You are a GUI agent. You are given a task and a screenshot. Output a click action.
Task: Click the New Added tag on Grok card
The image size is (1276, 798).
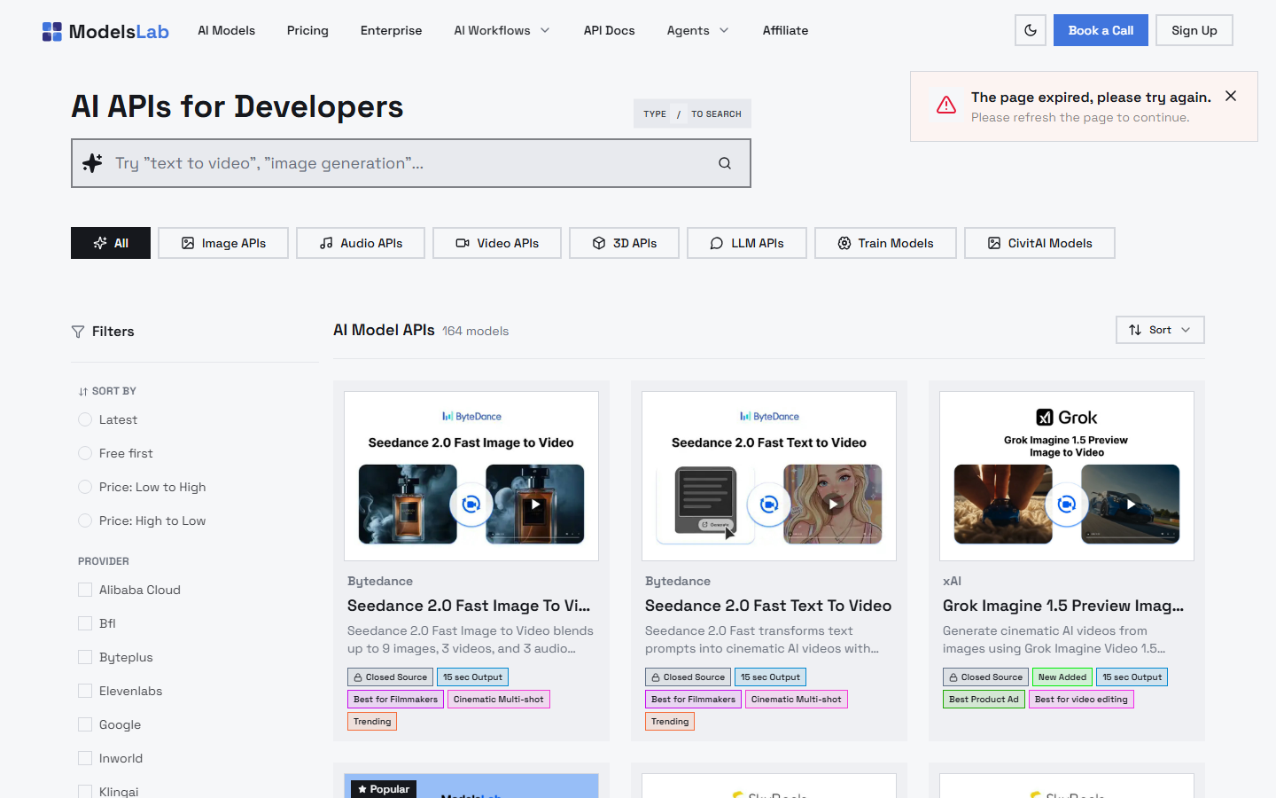[1062, 677]
